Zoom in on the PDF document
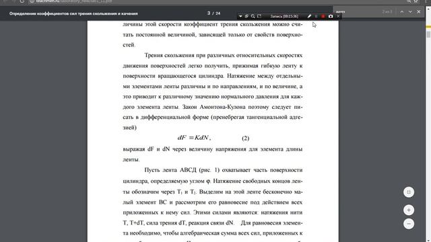This screenshot has width=431, height=242. [x=409, y=210]
